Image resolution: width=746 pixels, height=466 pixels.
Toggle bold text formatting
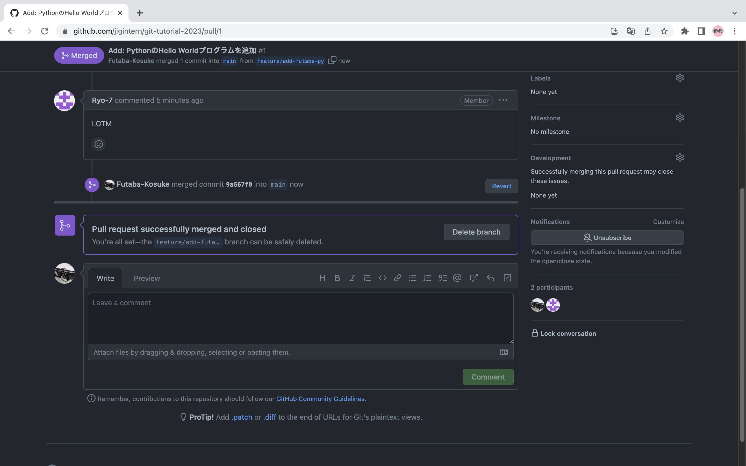point(337,278)
